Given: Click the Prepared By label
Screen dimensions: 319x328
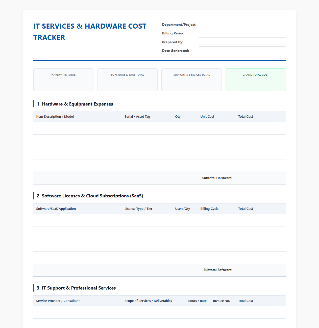Looking at the screenshot, I should 173,42.
